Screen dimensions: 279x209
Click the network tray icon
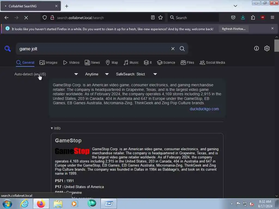click(x=245, y=204)
